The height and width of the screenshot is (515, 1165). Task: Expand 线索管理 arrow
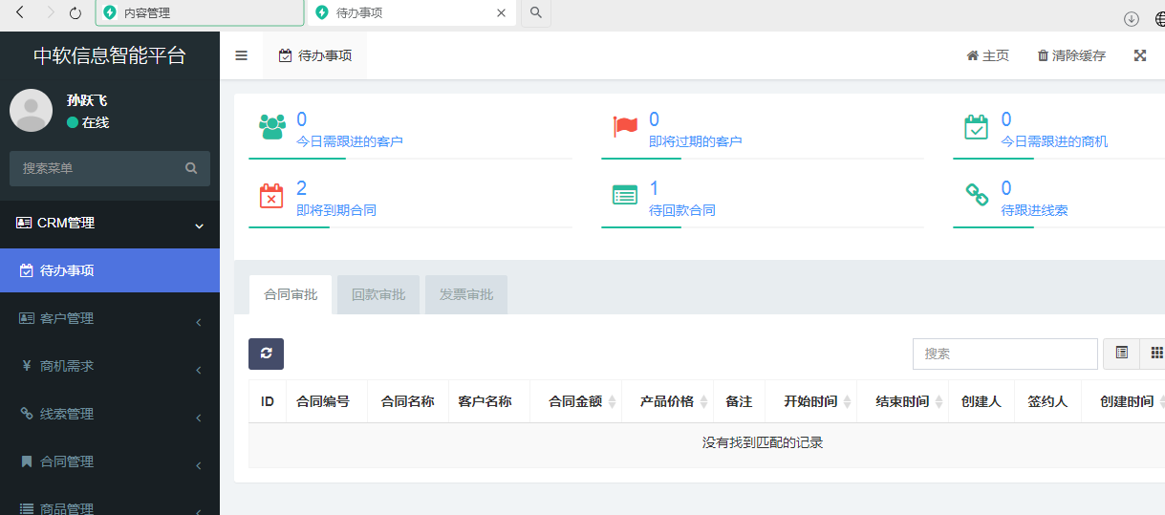(x=198, y=418)
